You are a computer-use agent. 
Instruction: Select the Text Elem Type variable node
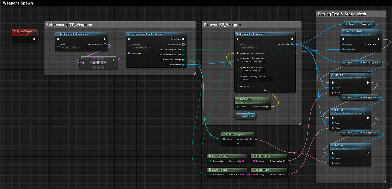click(359, 97)
